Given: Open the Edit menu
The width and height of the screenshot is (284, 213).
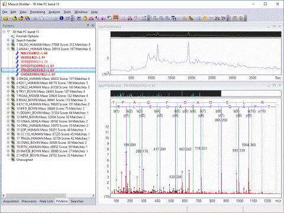Looking at the screenshot, I should [x=13, y=12].
